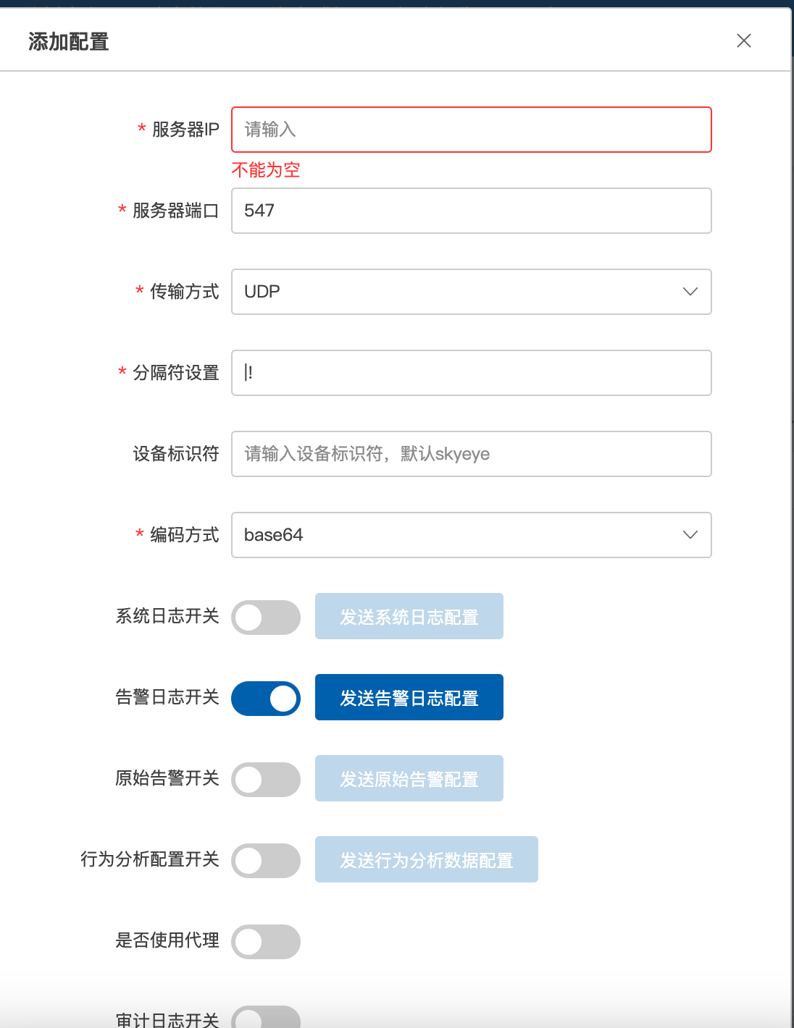The width and height of the screenshot is (794, 1028).
Task: Enable the 是否使用代理 toggle
Action: tap(266, 942)
